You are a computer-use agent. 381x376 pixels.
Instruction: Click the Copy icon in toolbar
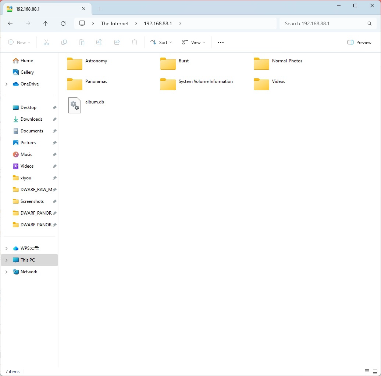click(x=64, y=42)
